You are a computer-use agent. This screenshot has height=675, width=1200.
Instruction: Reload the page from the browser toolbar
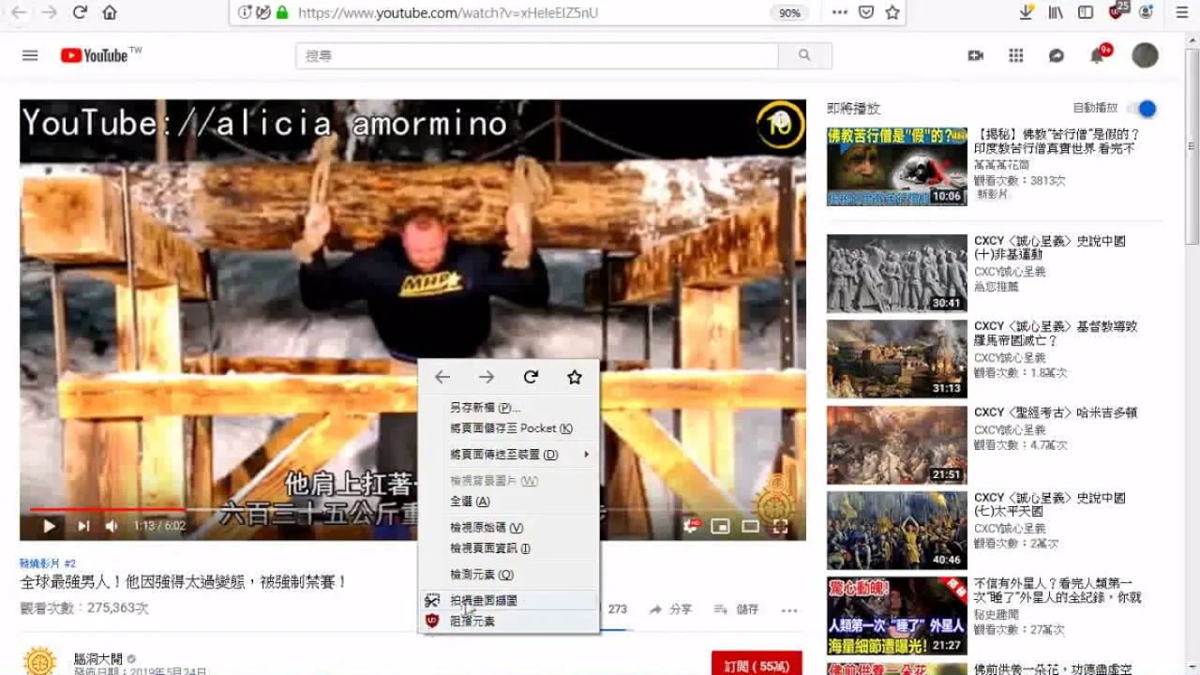80,12
